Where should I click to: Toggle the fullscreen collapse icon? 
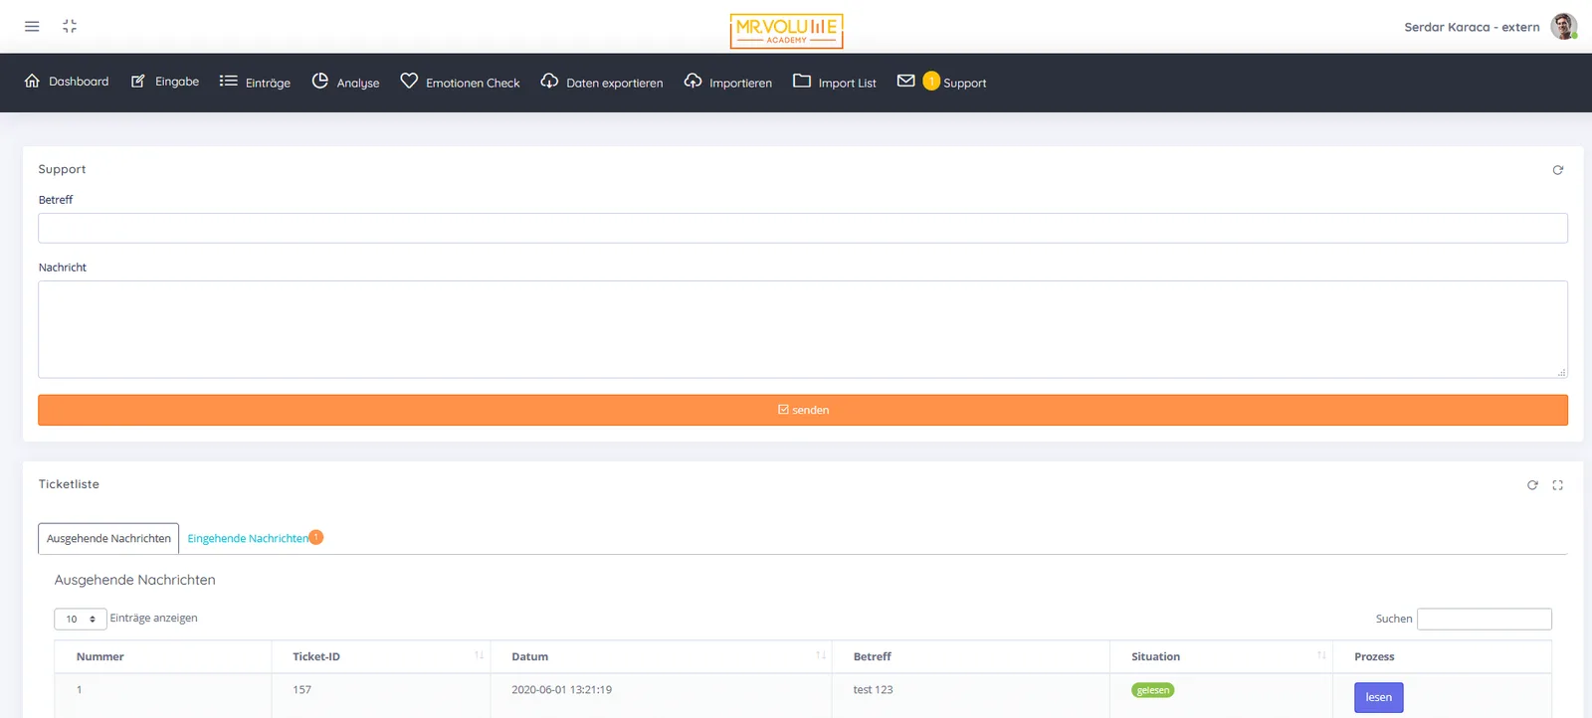point(70,27)
